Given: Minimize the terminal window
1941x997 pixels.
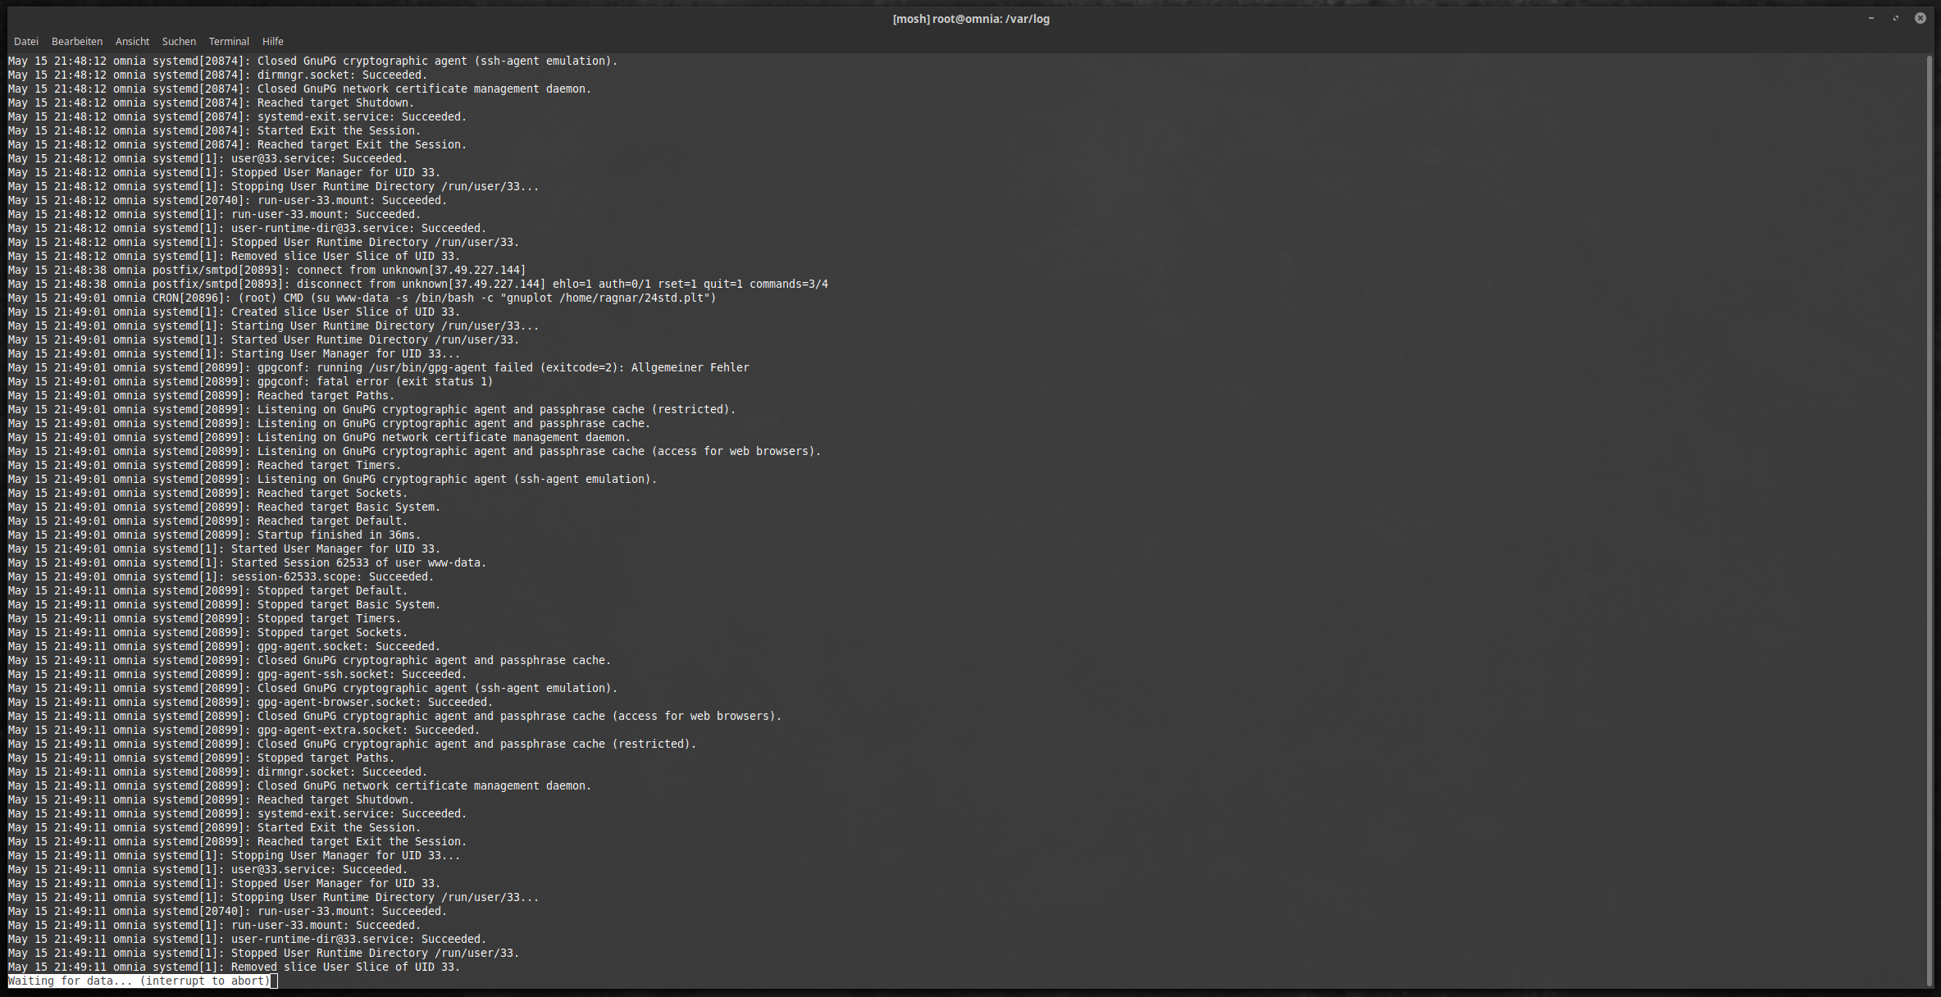Looking at the screenshot, I should click(x=1870, y=18).
